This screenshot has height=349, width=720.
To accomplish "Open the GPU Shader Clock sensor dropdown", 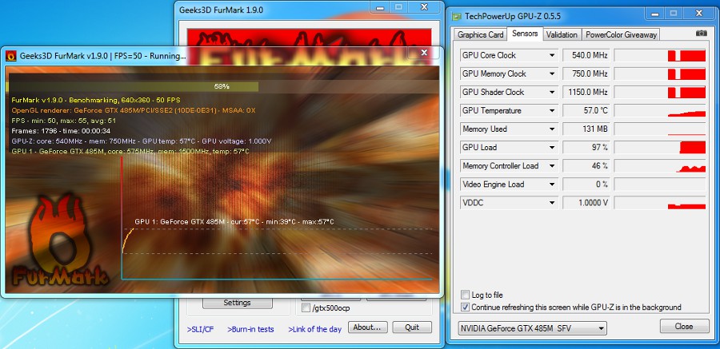I will pos(552,92).
